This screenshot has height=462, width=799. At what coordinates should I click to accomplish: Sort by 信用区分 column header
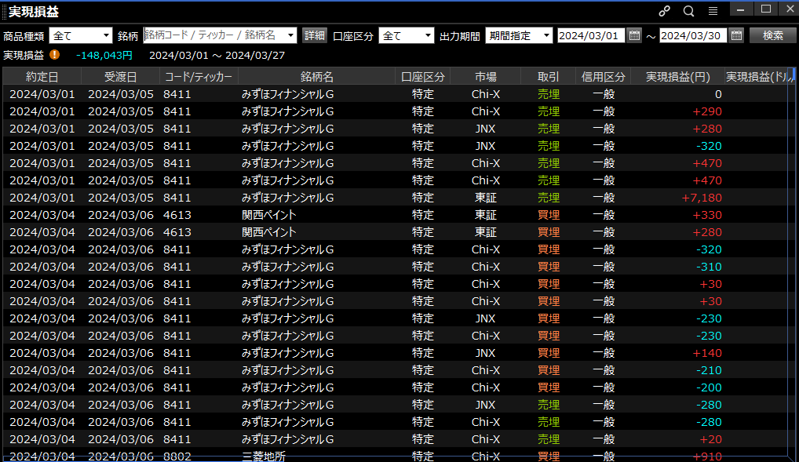tap(604, 76)
